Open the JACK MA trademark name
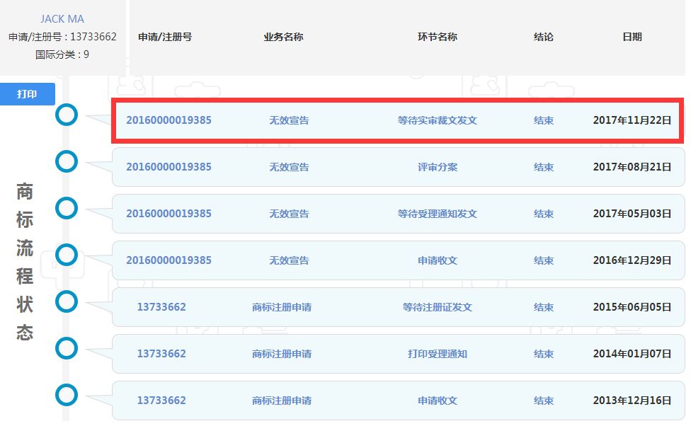The image size is (691, 426). [62, 19]
